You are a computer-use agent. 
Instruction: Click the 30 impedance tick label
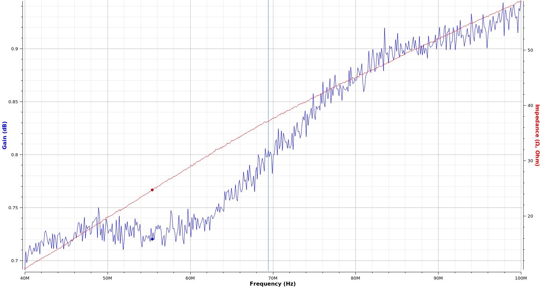tap(530, 161)
